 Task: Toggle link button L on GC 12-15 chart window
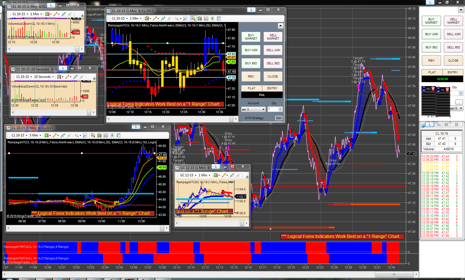[x=216, y=166]
